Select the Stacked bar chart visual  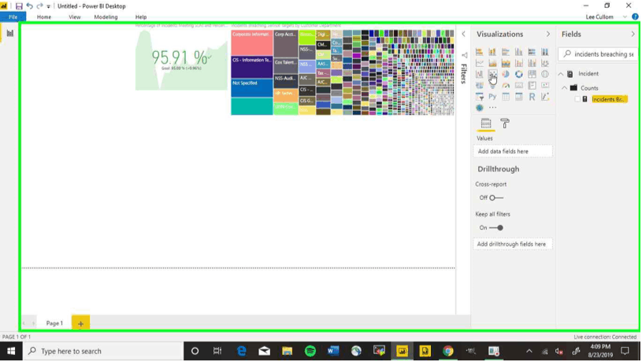479,52
